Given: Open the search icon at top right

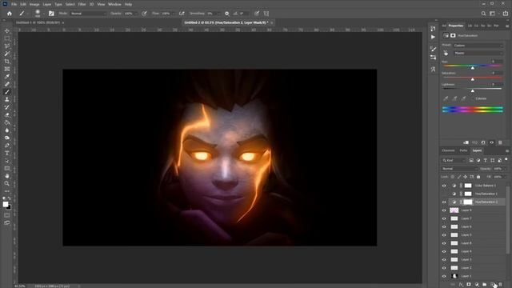Looking at the screenshot, I should tap(483, 14).
